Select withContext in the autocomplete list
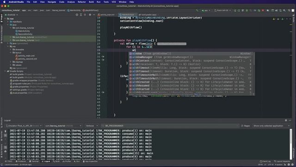Screen dimensions: 296x167 pos(190,61)
